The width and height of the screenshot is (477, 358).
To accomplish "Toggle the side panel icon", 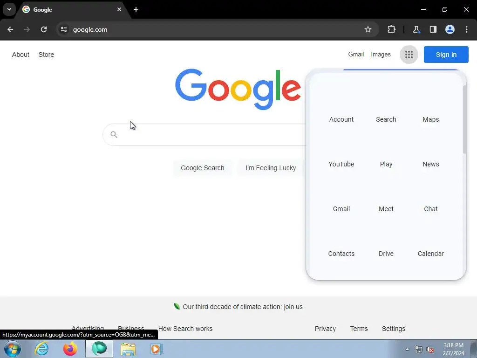I will (433, 29).
